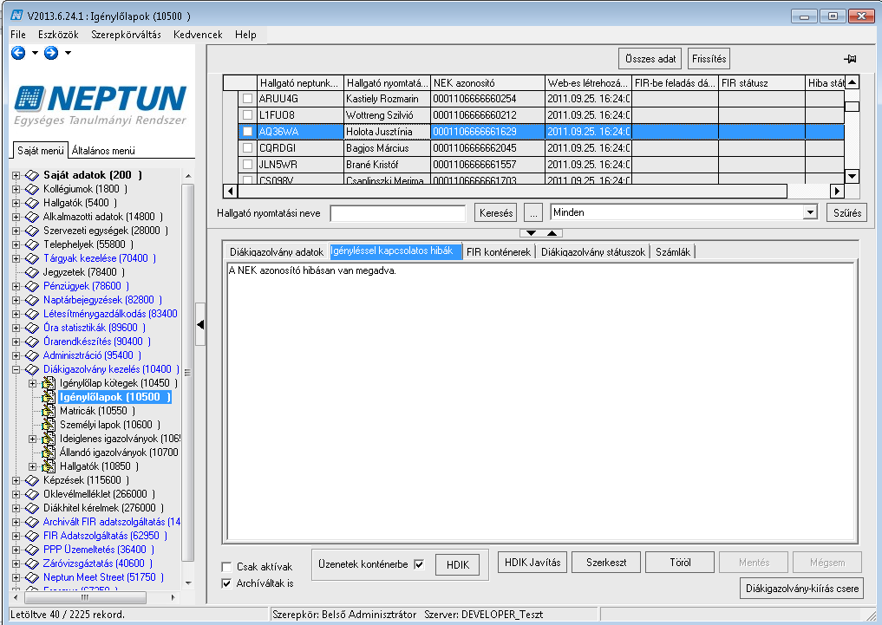Click the up triangle above the tabs
882x625 pixels.
[552, 232]
